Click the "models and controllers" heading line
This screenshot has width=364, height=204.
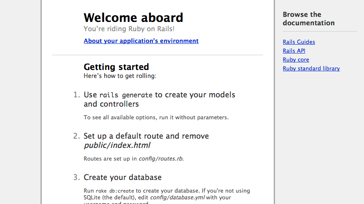(x=111, y=104)
